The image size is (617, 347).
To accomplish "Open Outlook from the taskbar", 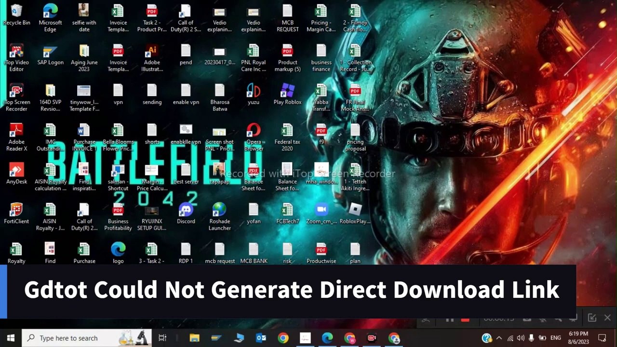I will (x=261, y=338).
